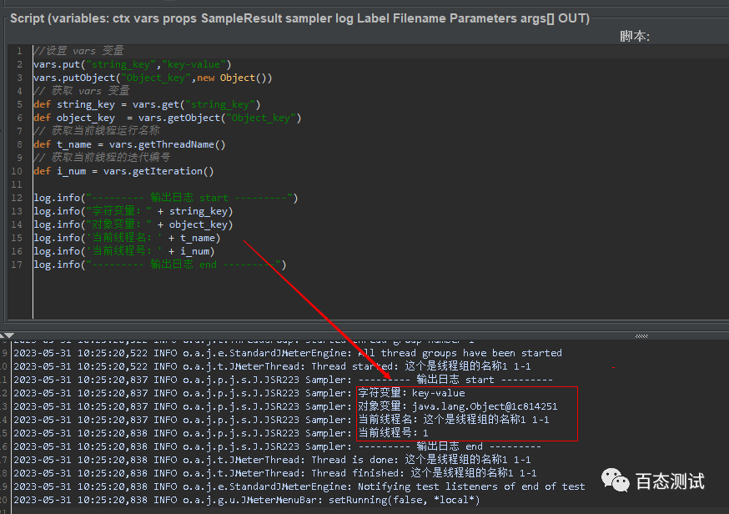Click the divider grip handle above log panel
Viewport: 729px width, 514px height.
point(641,335)
